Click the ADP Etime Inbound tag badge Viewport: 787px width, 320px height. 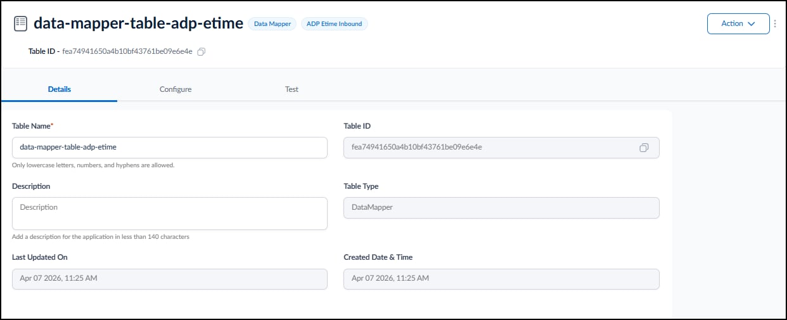pyautogui.click(x=335, y=24)
